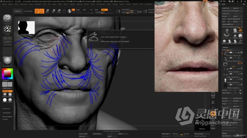Adjust the Focal Shift slider
The width and height of the screenshot is (247, 138).
click(x=131, y=10)
